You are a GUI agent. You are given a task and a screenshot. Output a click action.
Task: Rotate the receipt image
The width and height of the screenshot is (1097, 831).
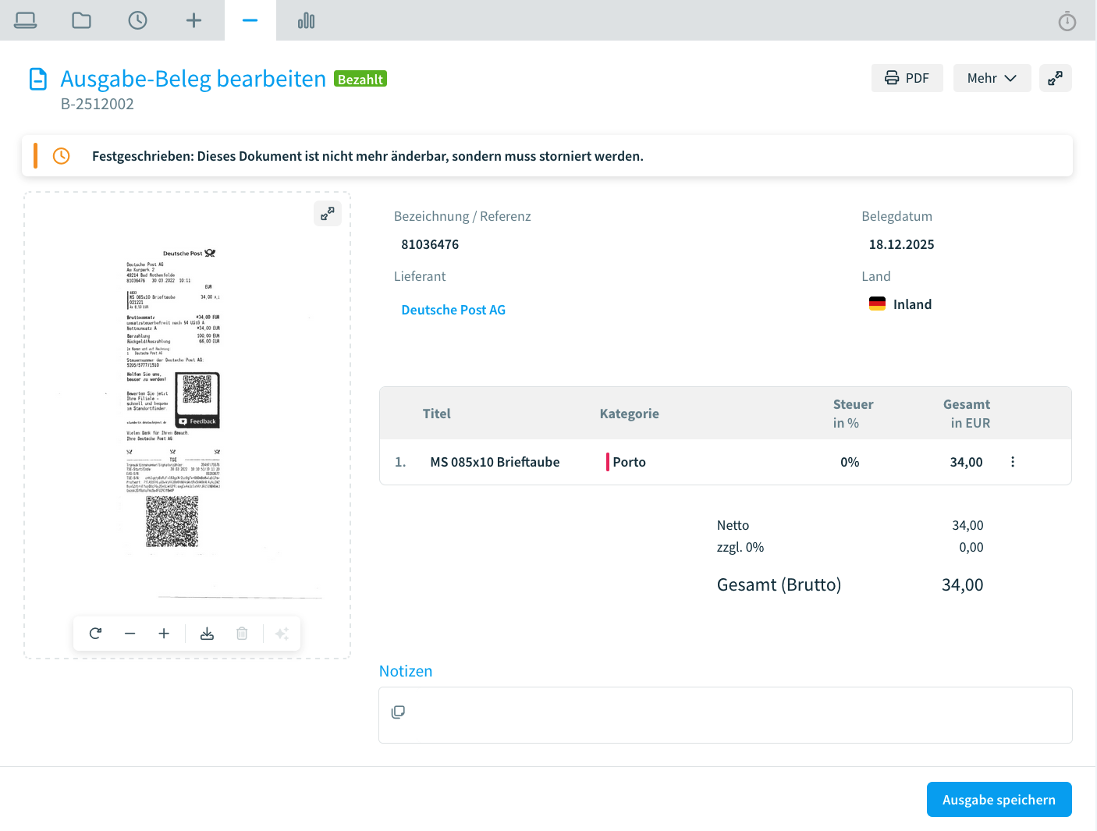[x=96, y=634]
